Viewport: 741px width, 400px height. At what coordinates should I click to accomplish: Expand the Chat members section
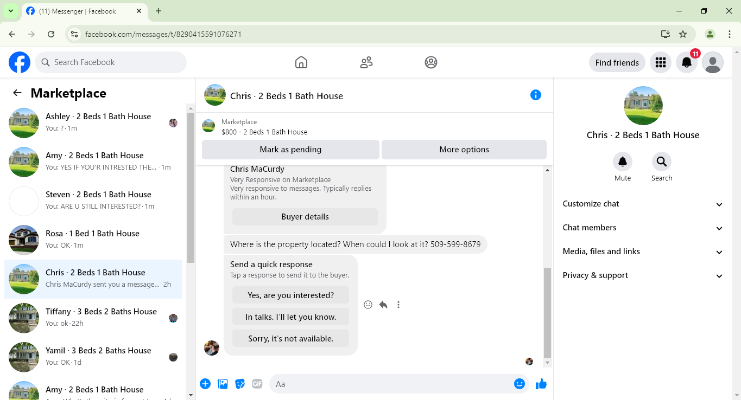[643, 228]
